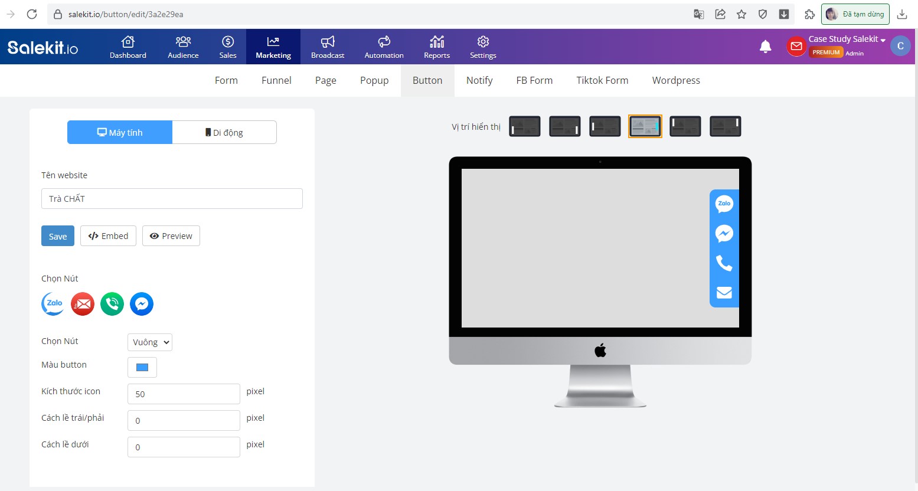The image size is (918, 491).
Task: View the Reports section
Action: pos(437,47)
